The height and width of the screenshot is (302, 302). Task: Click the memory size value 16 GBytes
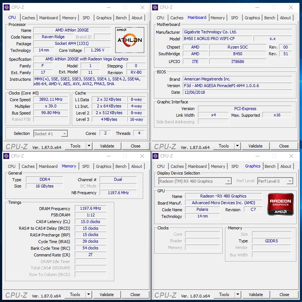[x=45, y=186]
